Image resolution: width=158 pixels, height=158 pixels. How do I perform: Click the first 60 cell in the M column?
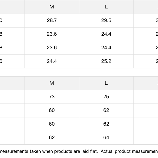point(52,110)
